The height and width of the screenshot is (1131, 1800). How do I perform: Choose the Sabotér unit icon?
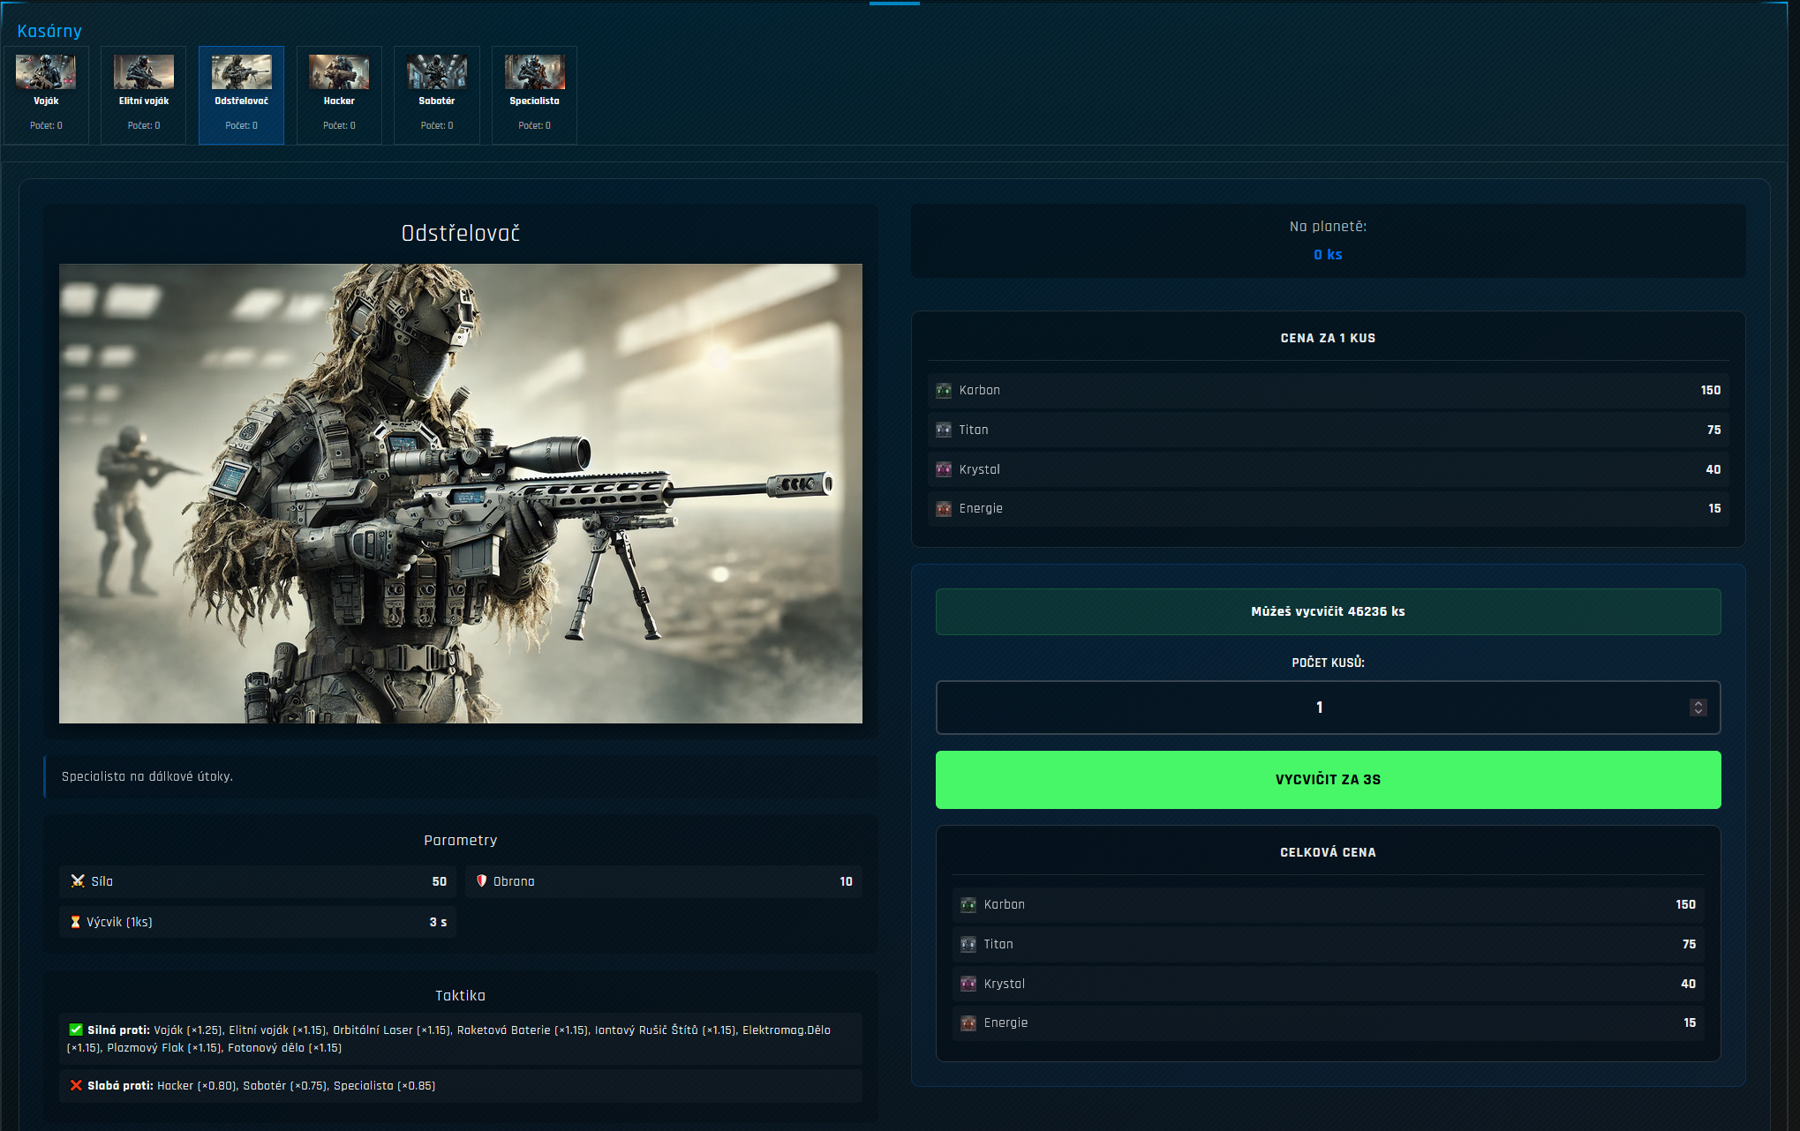click(437, 72)
